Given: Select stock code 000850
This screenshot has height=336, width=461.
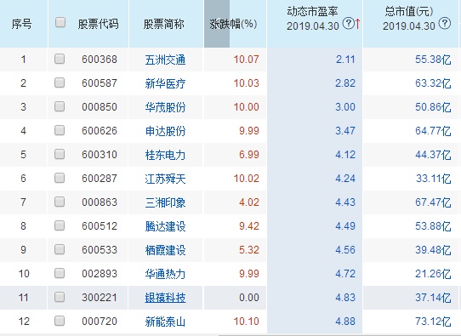Looking at the screenshot, I should pyautogui.click(x=100, y=107).
